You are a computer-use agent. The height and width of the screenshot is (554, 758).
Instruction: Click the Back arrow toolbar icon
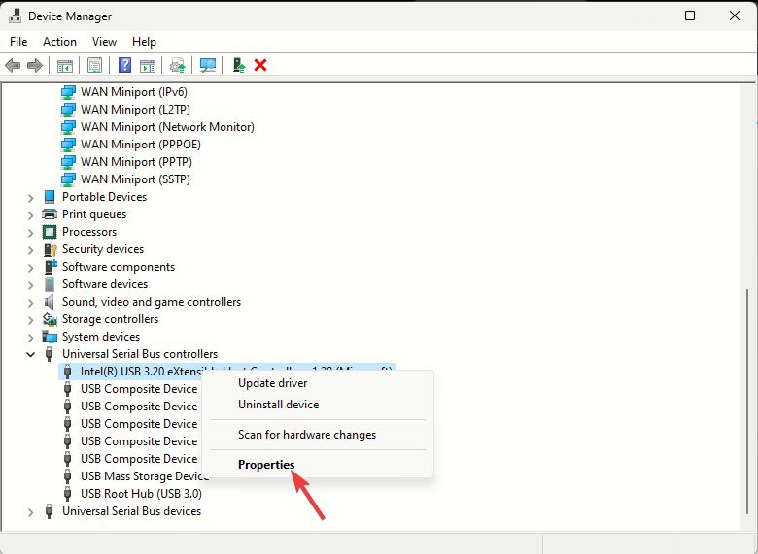point(13,65)
